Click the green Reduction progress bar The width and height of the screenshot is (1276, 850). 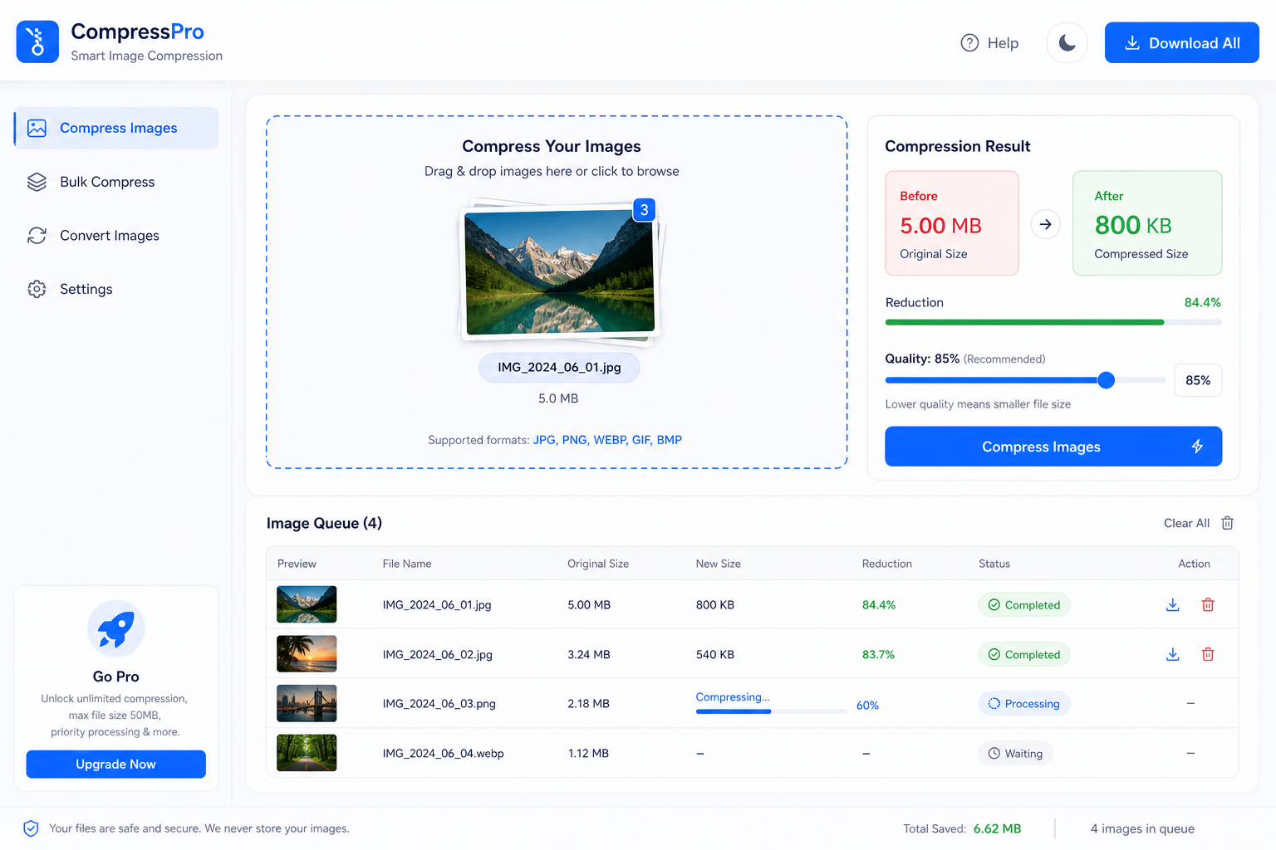[x=1053, y=322]
